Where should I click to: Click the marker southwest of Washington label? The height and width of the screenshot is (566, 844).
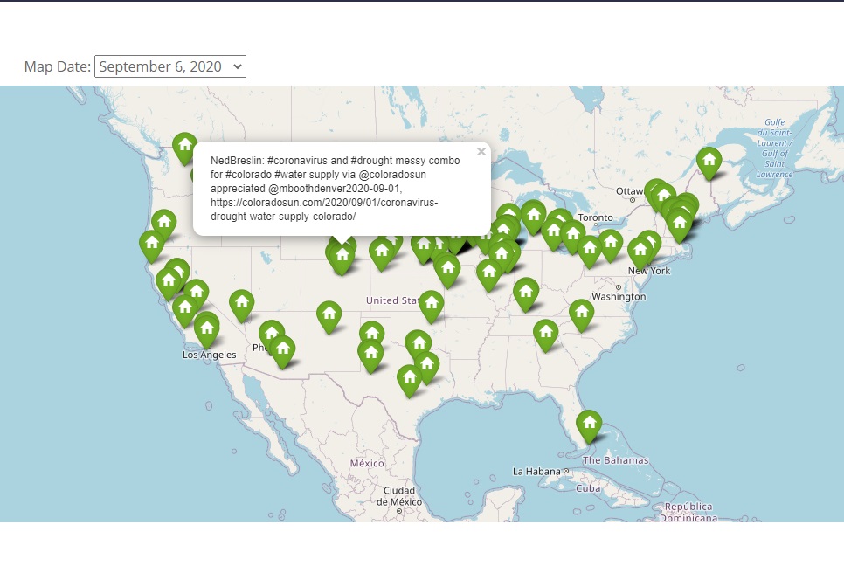pyautogui.click(x=582, y=313)
